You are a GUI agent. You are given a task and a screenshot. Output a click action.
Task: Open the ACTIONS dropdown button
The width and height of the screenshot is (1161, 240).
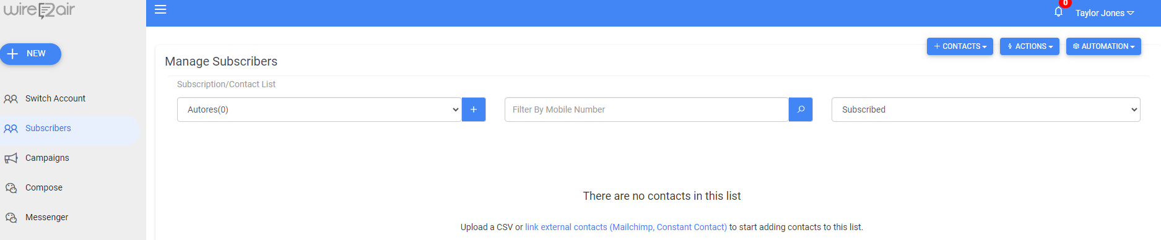[1030, 46]
